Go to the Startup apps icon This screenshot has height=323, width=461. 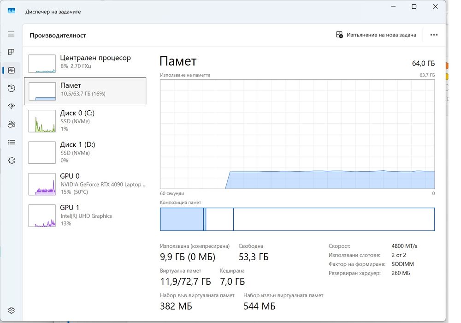(12, 106)
